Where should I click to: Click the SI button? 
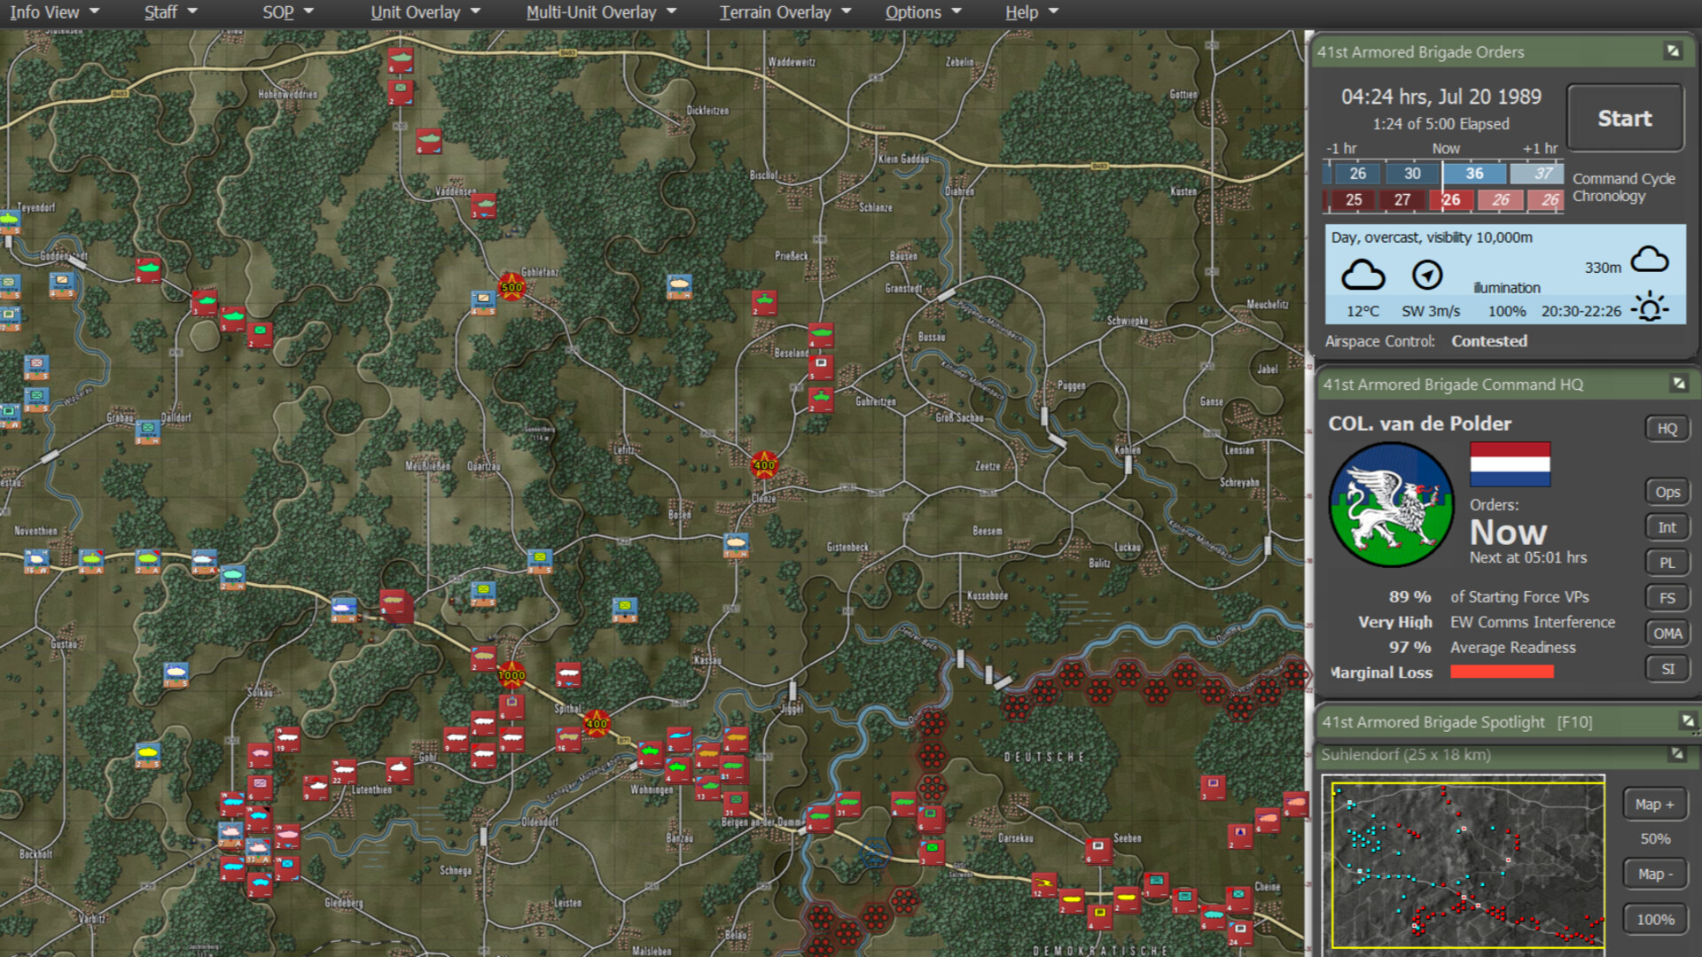[1667, 669]
